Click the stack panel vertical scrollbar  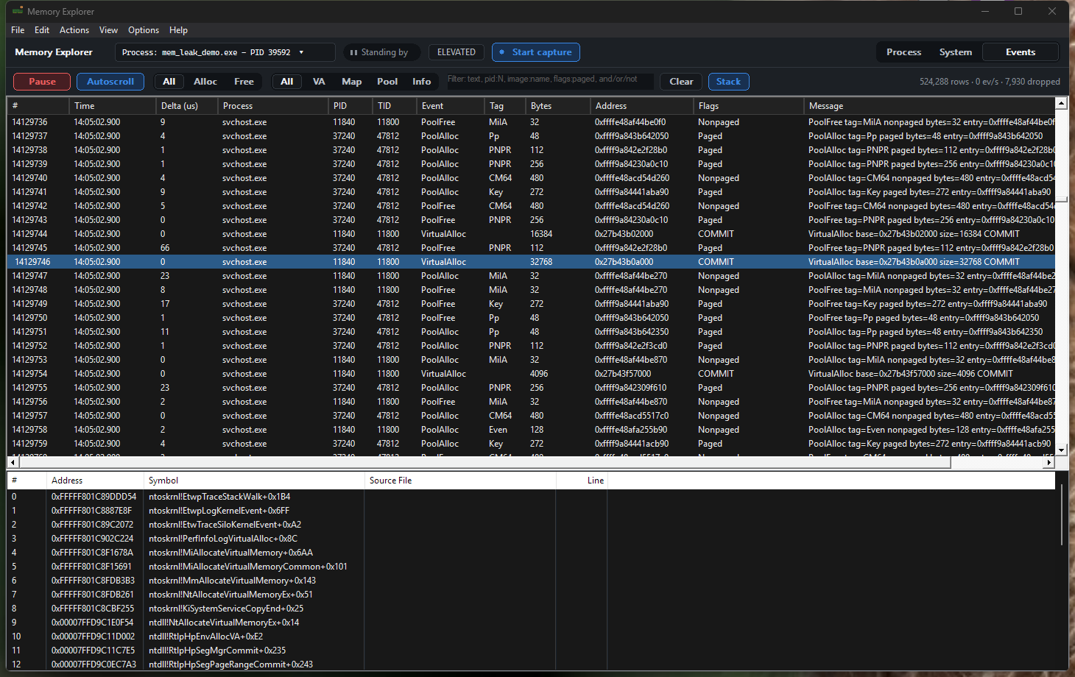click(x=1061, y=515)
